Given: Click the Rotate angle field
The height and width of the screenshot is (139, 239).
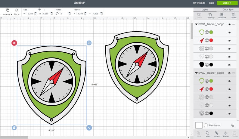Looking at the screenshot, I should point(64,14).
